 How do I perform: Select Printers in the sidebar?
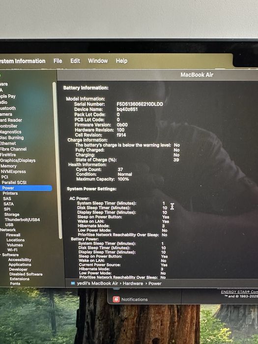tap(10, 193)
